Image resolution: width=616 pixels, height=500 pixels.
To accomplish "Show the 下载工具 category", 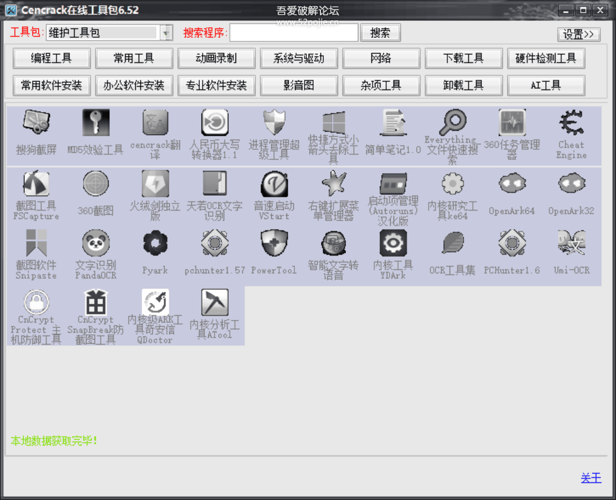I will 464,58.
